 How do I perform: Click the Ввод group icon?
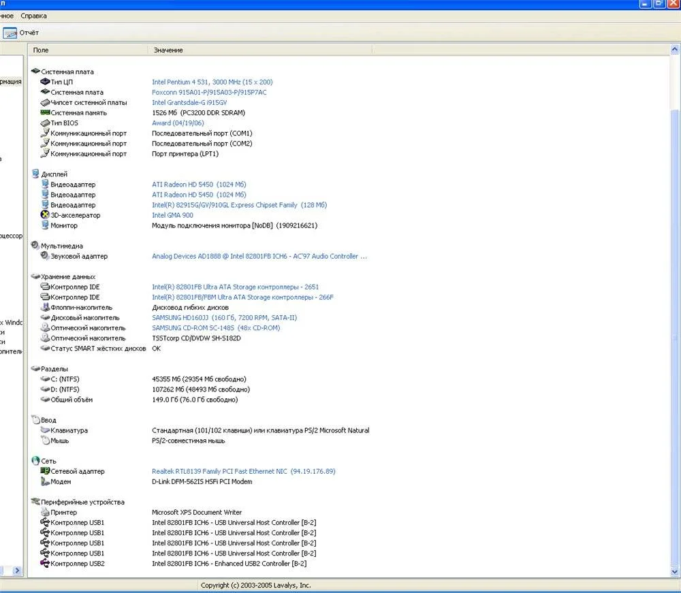click(x=35, y=420)
